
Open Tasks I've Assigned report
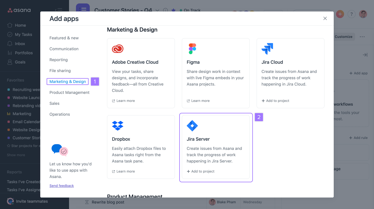tap(24, 190)
